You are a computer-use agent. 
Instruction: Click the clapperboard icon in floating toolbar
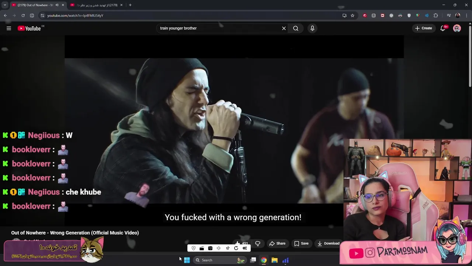[202, 248]
